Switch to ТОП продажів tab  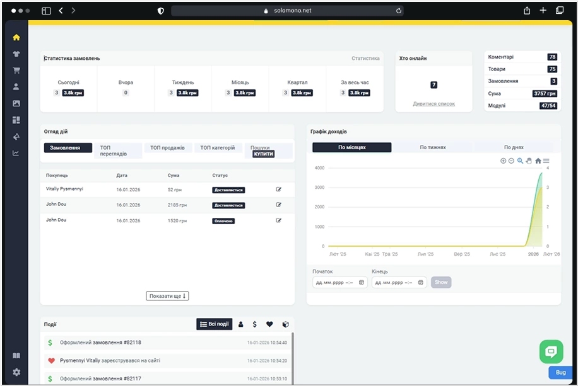tap(167, 148)
